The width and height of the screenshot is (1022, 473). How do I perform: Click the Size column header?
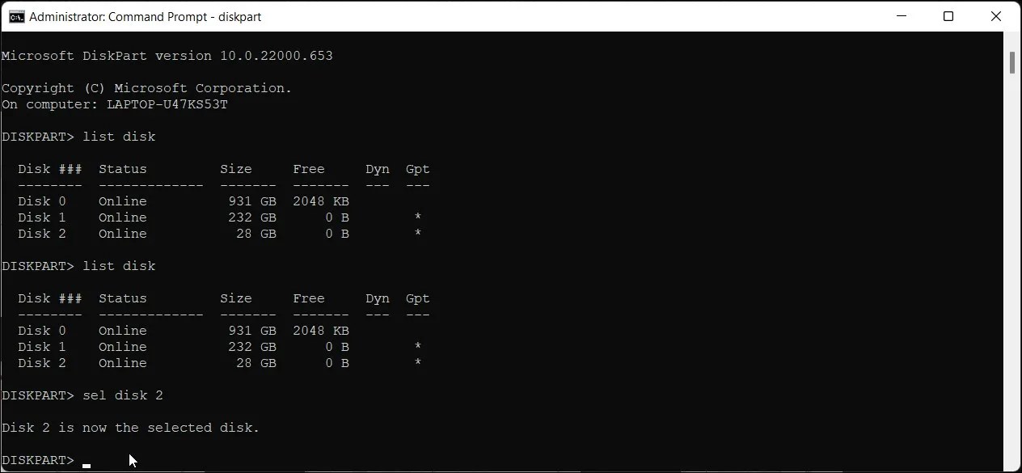(235, 168)
